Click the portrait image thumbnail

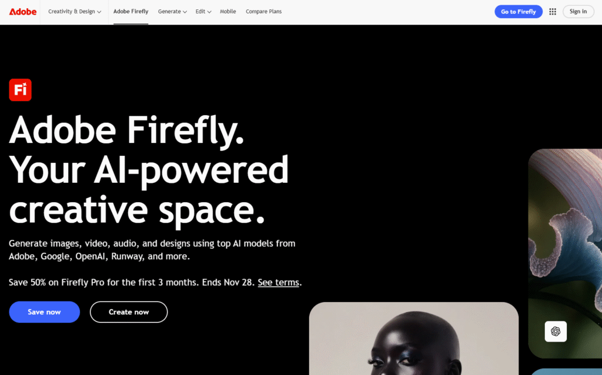point(414,339)
